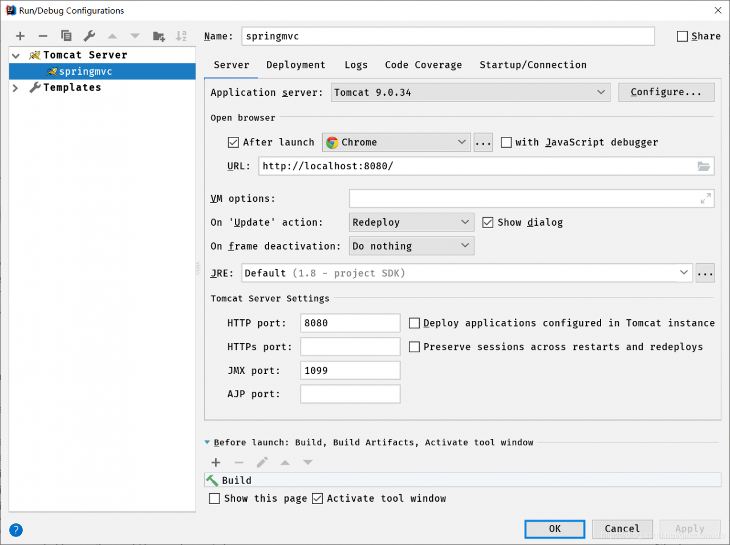This screenshot has height=545, width=730.
Task: Toggle Preserve sessions across restarts checkbox
Action: [415, 347]
